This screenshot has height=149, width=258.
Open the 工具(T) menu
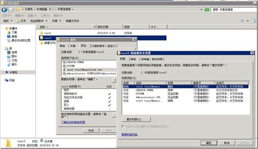tap(45, 16)
